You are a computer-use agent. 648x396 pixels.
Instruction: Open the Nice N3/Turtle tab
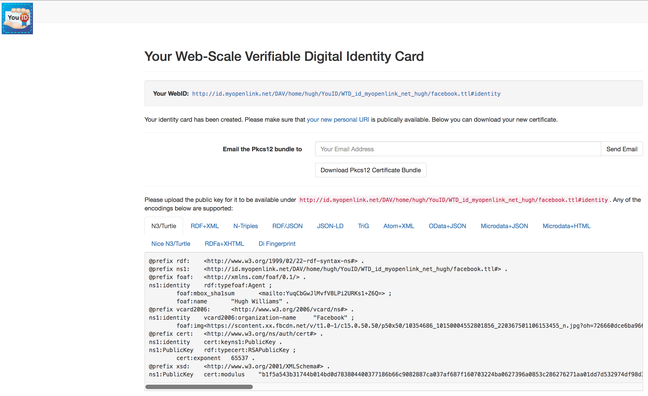[x=171, y=244]
